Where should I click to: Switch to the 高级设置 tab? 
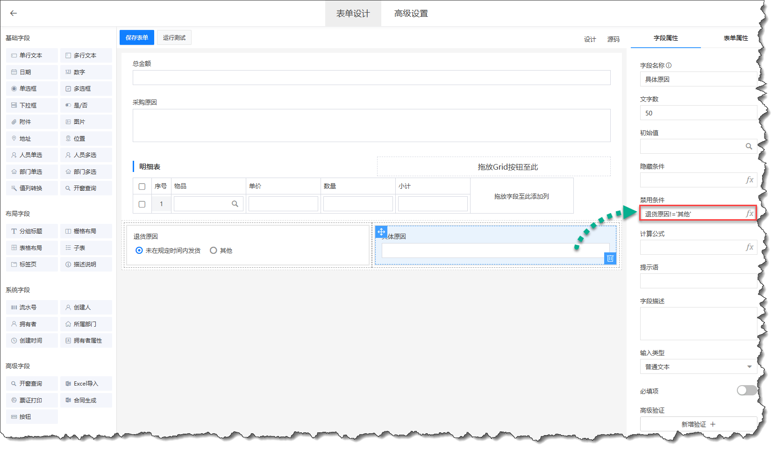click(411, 14)
